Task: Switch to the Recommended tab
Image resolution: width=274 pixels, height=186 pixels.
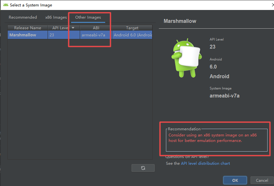Action: pyautogui.click(x=23, y=17)
